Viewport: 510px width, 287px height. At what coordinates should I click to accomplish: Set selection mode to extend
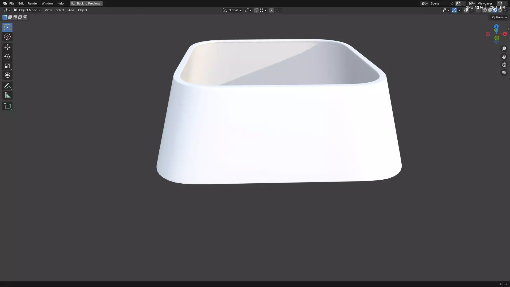tap(10, 17)
